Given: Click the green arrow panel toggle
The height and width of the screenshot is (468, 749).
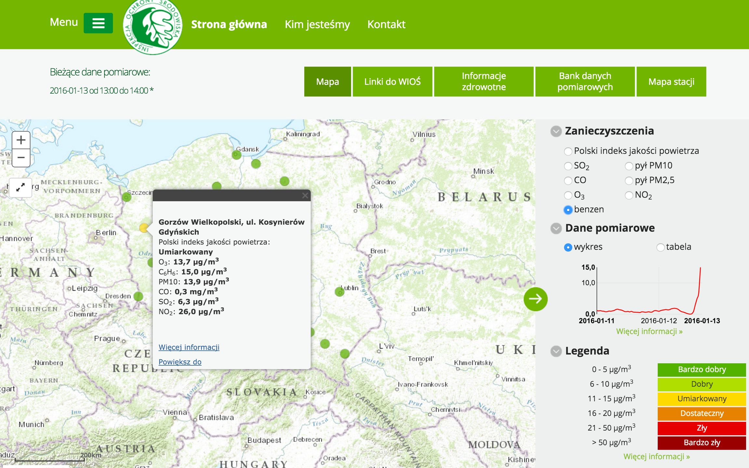Looking at the screenshot, I should point(535,299).
